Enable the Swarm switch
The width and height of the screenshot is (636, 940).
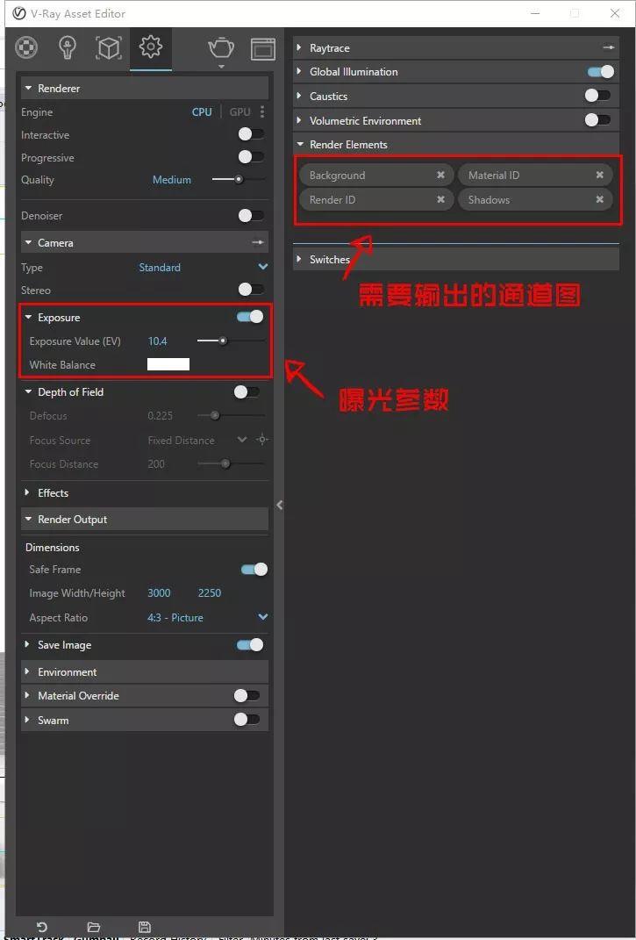pos(247,720)
